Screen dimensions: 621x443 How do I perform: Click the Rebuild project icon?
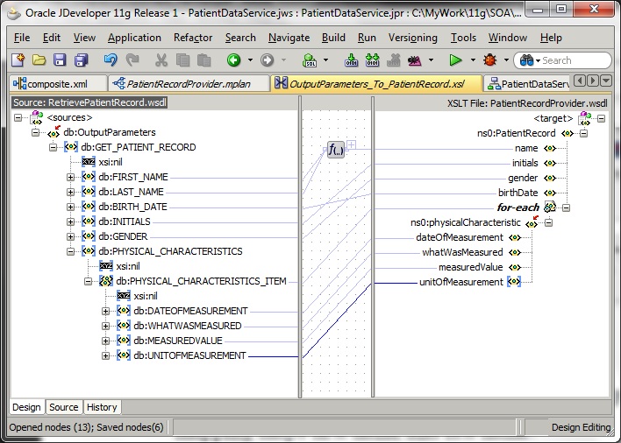(372, 60)
